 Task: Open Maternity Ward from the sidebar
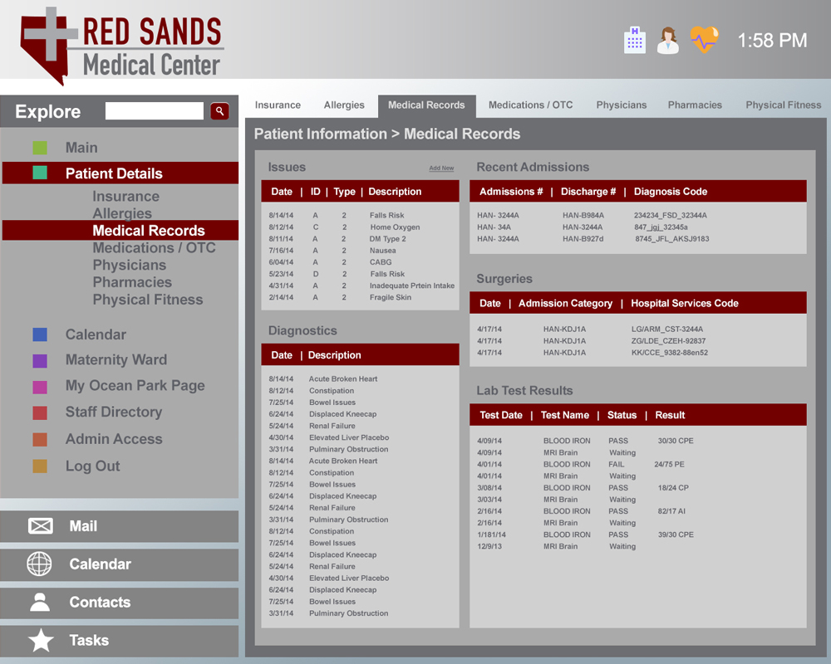tap(116, 360)
